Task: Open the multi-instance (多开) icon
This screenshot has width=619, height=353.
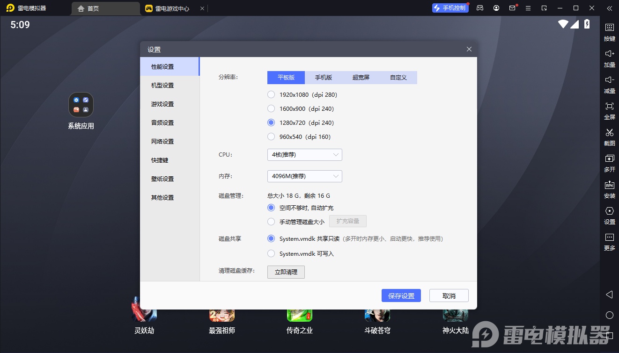Action: [x=609, y=159]
